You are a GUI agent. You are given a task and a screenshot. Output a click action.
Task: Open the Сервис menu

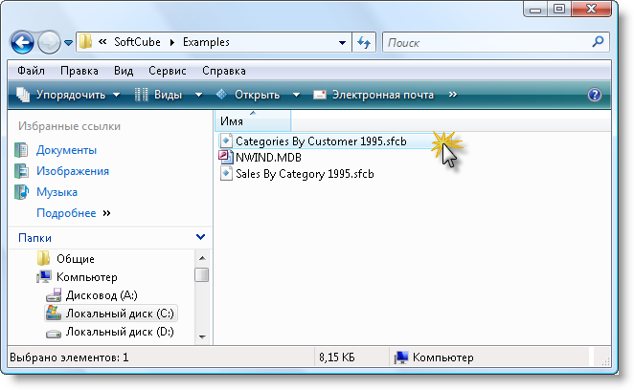coord(168,71)
